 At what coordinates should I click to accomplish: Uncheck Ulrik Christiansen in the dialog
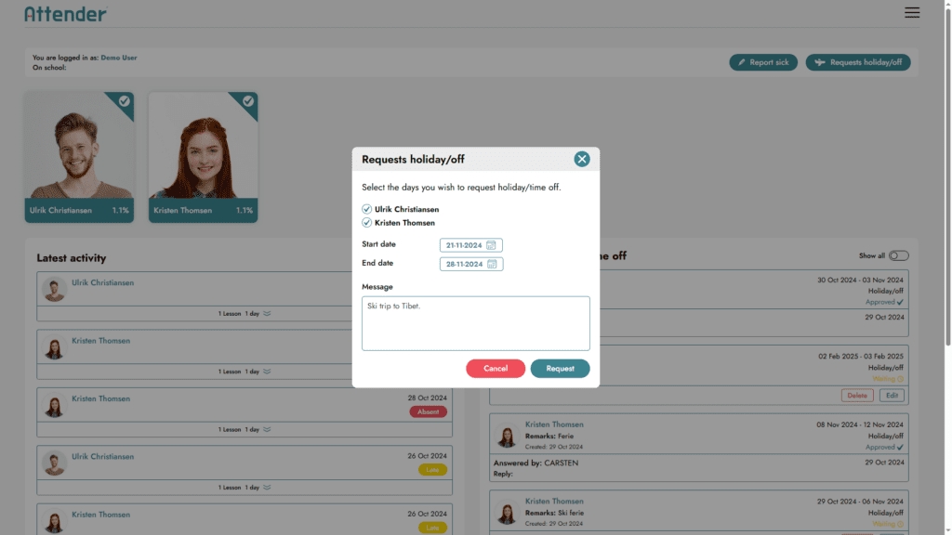[366, 210]
